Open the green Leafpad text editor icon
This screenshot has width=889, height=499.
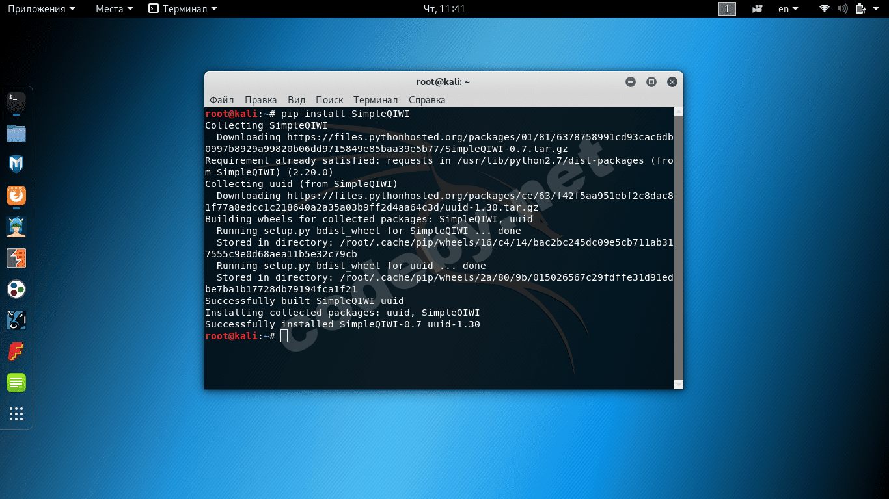[16, 383]
